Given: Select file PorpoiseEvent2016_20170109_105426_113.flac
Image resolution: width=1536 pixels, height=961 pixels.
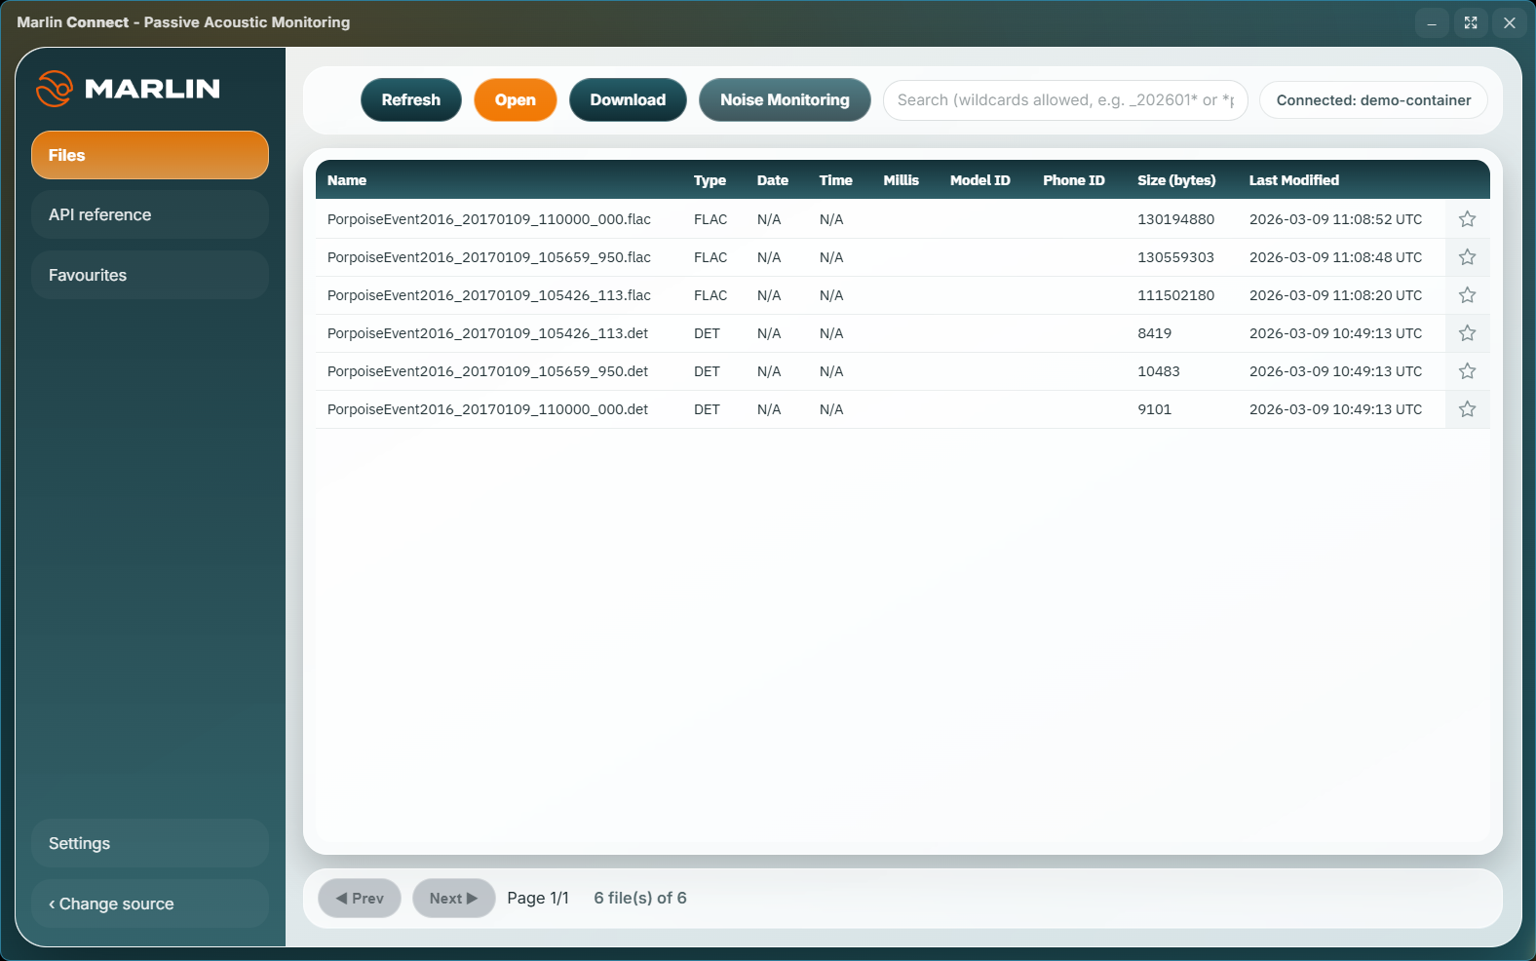Looking at the screenshot, I should (x=489, y=295).
